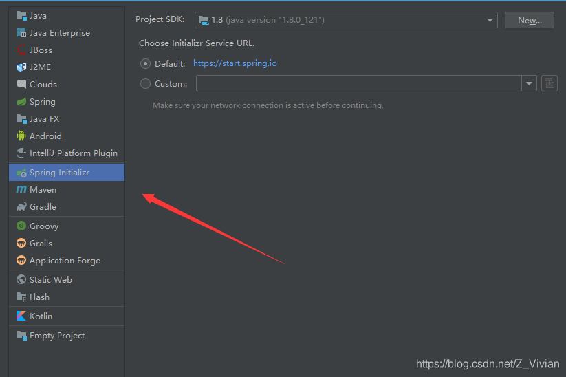566x377 pixels.
Task: Click the Spring Initializr icon
Action: pyautogui.click(x=21, y=173)
